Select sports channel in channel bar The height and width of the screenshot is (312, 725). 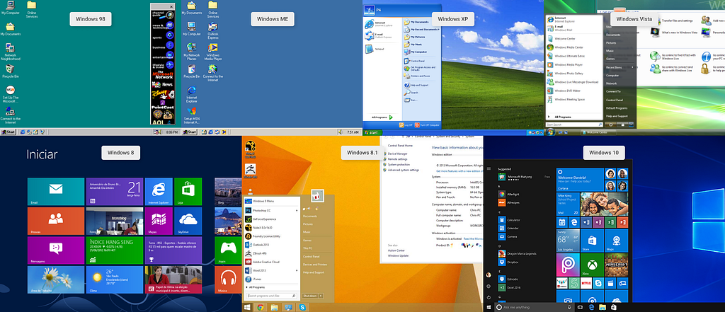point(163,35)
